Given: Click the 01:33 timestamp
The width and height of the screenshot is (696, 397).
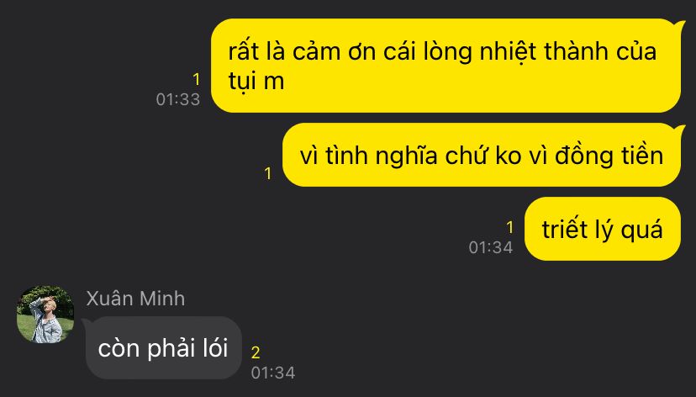Looking at the screenshot, I should pos(178,99).
